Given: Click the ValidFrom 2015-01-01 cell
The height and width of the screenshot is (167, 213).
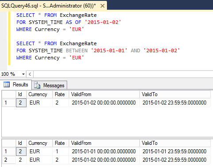Looking at the screenshot, I should coord(104,151).
